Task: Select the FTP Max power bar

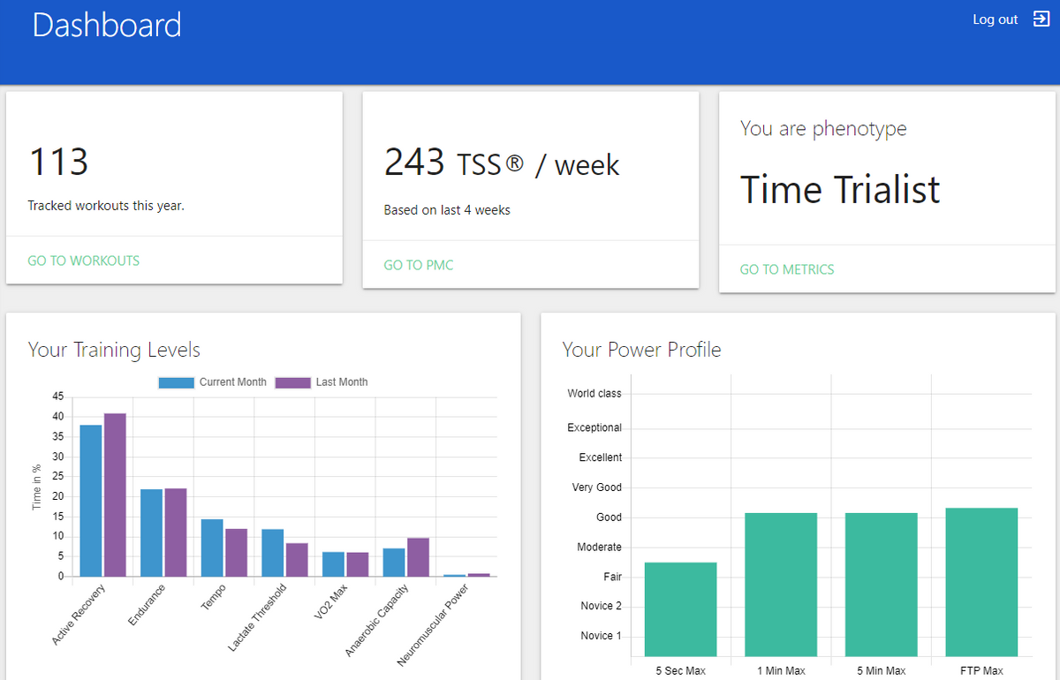Action: click(981, 582)
